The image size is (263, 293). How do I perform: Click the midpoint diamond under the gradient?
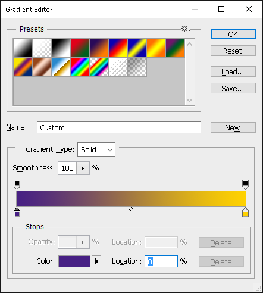click(131, 209)
